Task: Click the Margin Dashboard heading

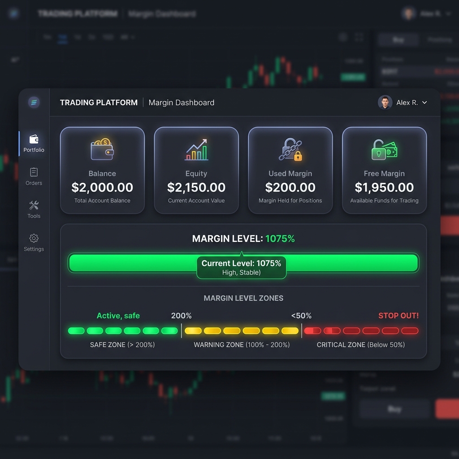Action: coord(182,103)
